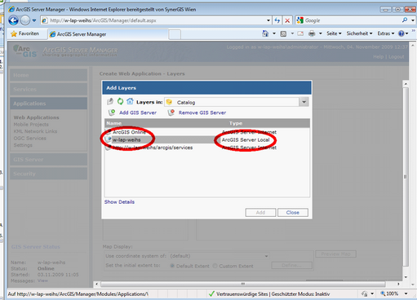Click the page vertical scrollbar
Screen dimensions: 417x300
click(x=406, y=177)
